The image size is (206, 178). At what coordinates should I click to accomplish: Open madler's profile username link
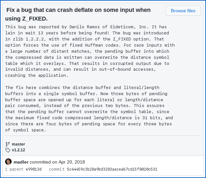21,162
